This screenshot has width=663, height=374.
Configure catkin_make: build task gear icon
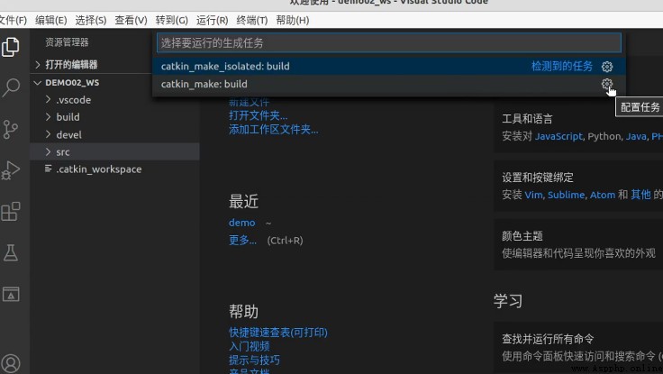(x=607, y=84)
